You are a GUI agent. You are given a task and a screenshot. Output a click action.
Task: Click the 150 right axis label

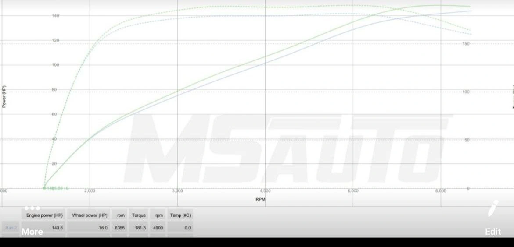click(x=466, y=43)
